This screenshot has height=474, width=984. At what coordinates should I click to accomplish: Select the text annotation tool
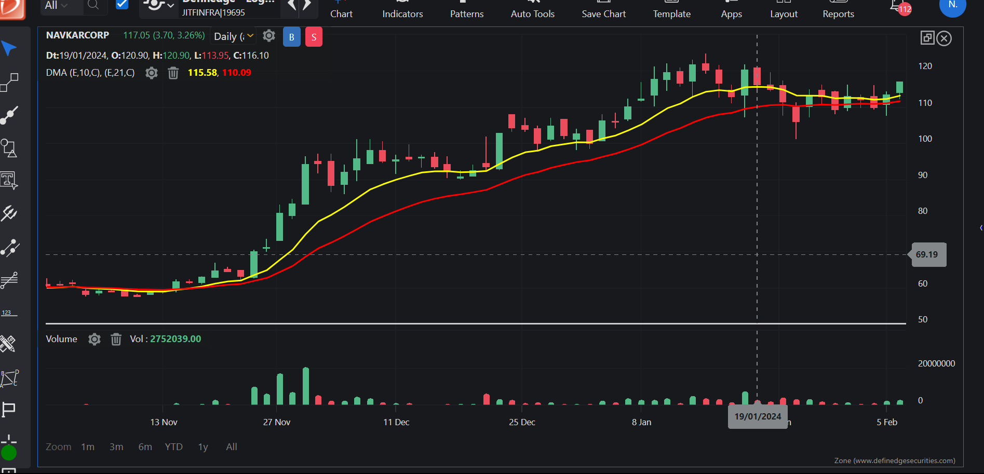[x=9, y=181]
